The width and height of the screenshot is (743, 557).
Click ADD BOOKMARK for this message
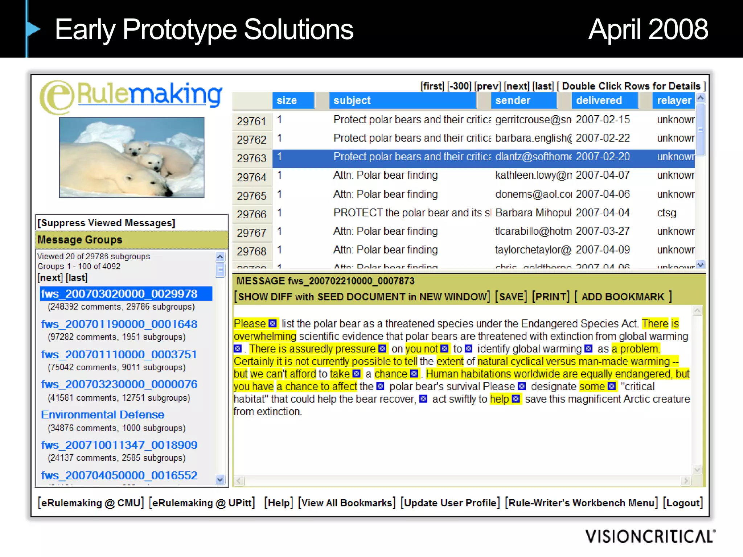[623, 297]
